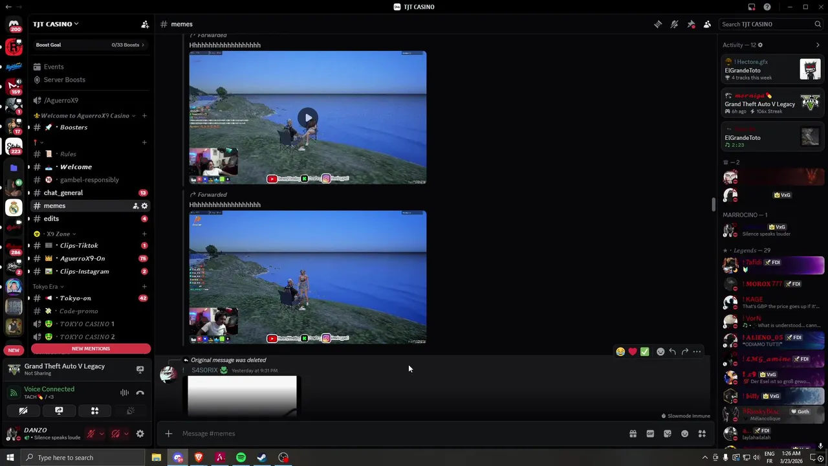Screen dimensions: 828x466
Task: Click the search magnifier in Search TJT CASINO box
Action: coord(818,24)
